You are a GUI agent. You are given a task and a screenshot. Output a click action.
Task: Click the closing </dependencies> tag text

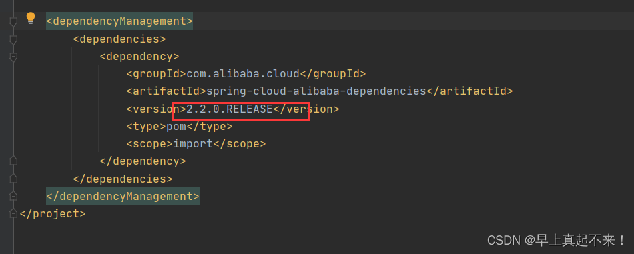coord(123,179)
